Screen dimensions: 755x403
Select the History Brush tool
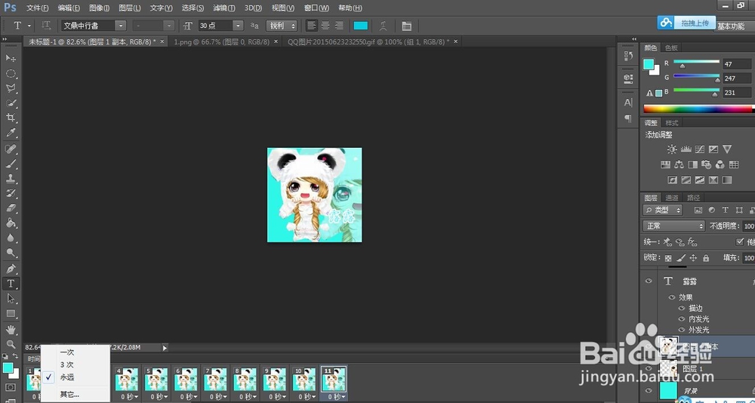tap(11, 193)
